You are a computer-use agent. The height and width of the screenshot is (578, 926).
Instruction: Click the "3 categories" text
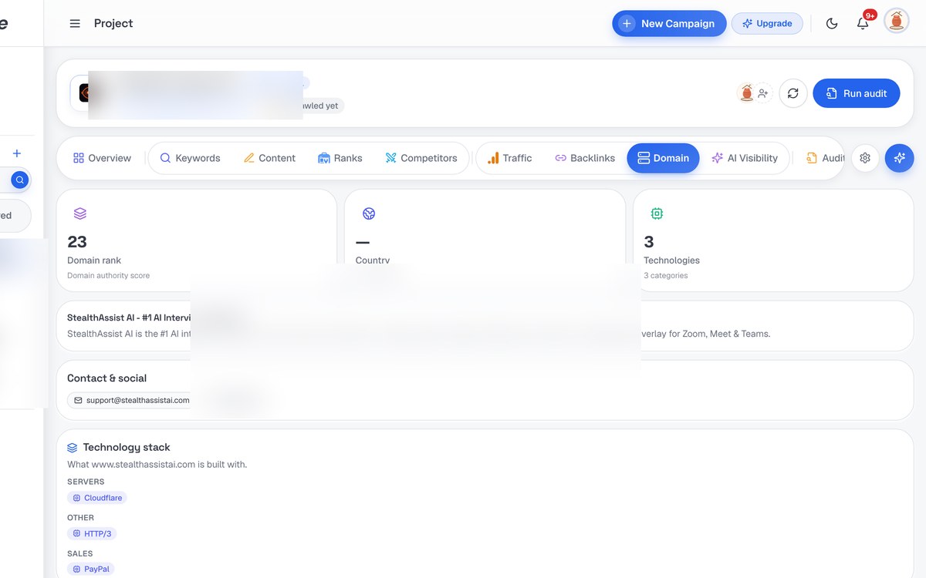666,275
